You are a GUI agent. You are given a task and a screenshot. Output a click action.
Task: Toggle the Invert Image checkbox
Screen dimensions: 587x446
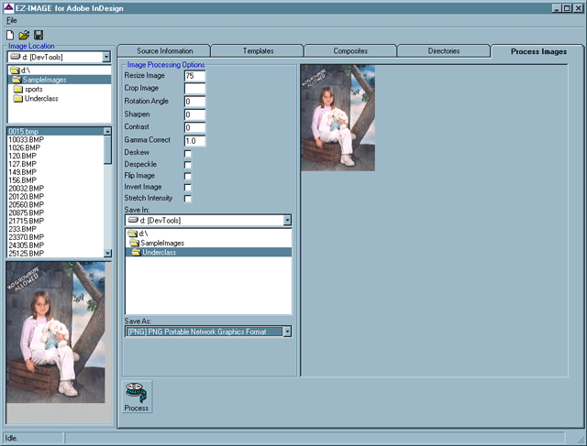tap(188, 187)
